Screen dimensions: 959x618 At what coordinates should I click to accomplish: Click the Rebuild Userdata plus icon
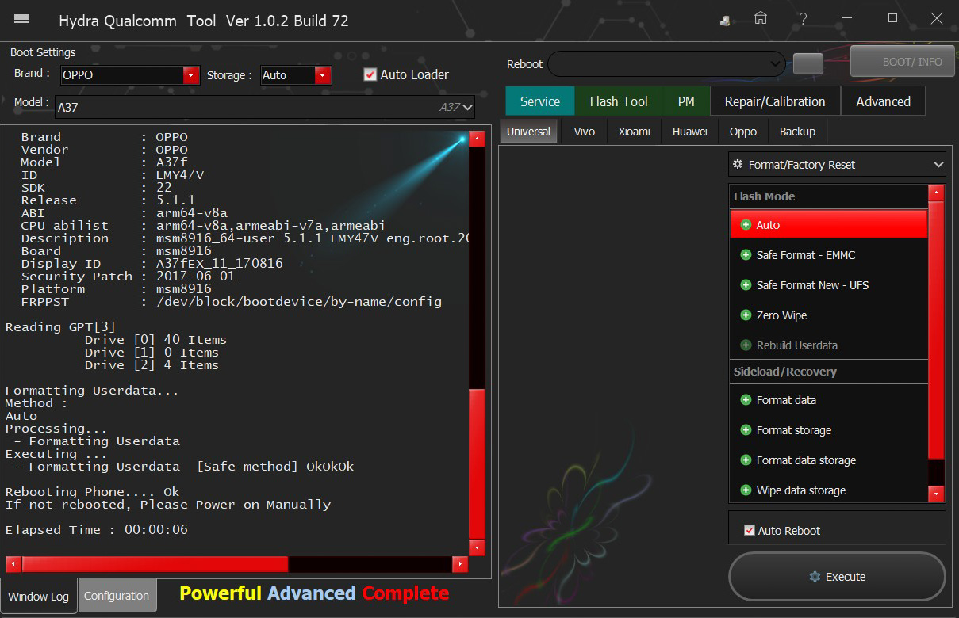746,345
